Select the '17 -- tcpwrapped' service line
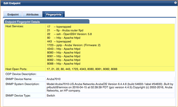Viewport: 178px width, 107px height. [x=59, y=27]
